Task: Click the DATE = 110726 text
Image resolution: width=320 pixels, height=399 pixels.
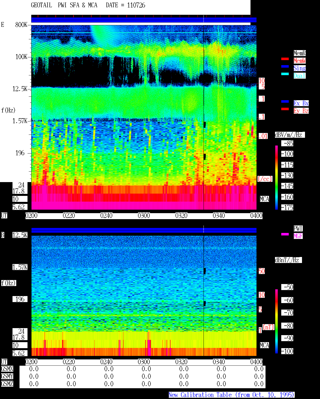Action: tap(125, 5)
